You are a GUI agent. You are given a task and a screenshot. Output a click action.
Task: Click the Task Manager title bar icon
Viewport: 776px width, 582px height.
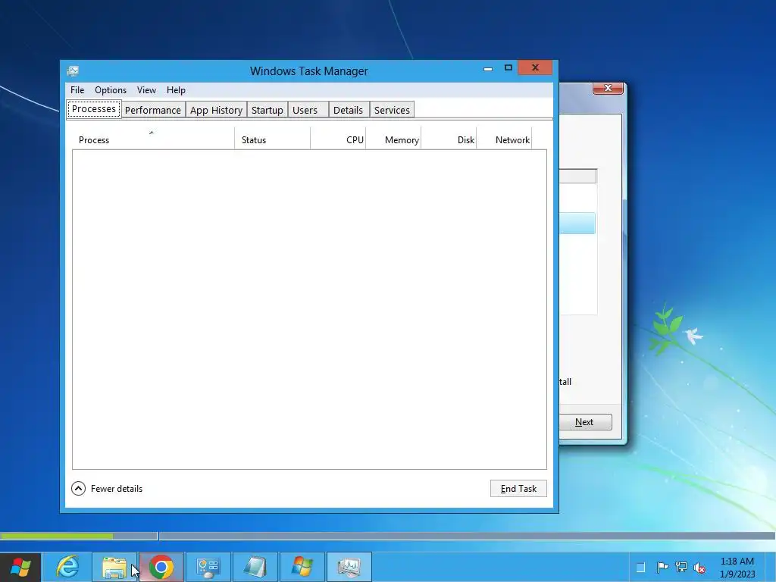[x=73, y=70]
